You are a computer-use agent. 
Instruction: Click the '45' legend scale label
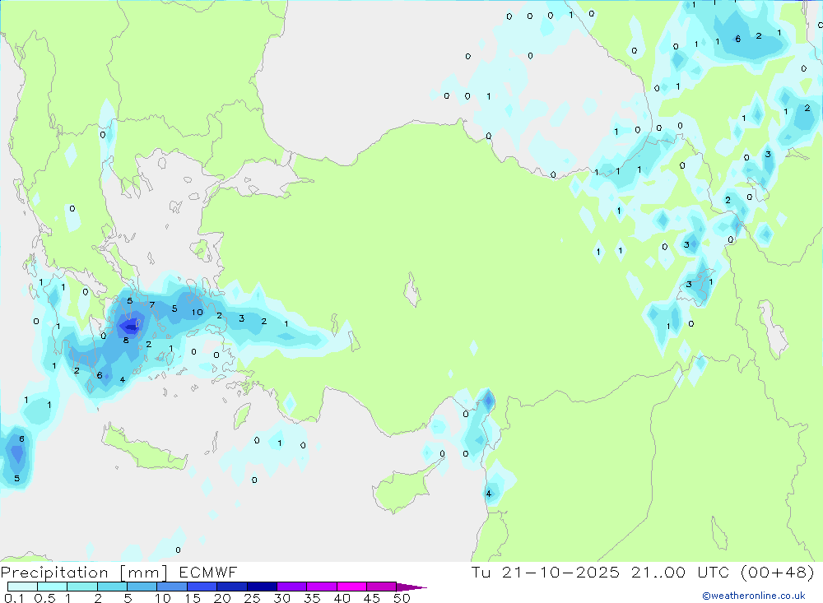click(372, 598)
